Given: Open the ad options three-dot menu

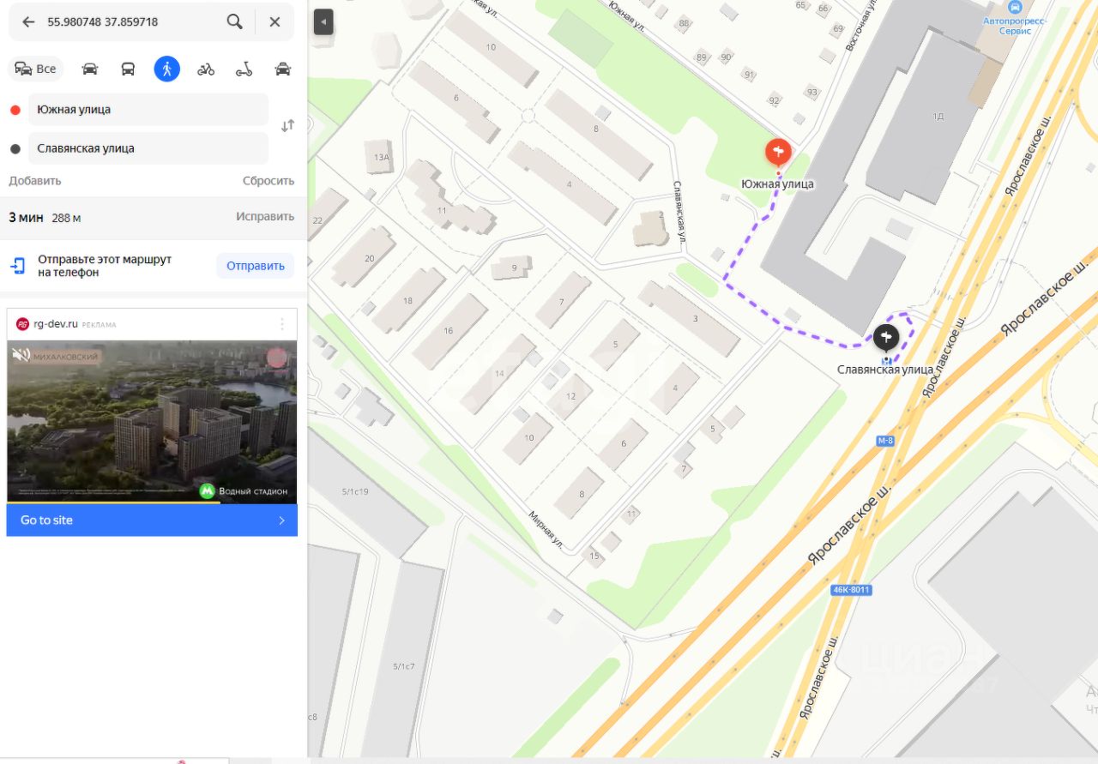Looking at the screenshot, I should coord(282,324).
